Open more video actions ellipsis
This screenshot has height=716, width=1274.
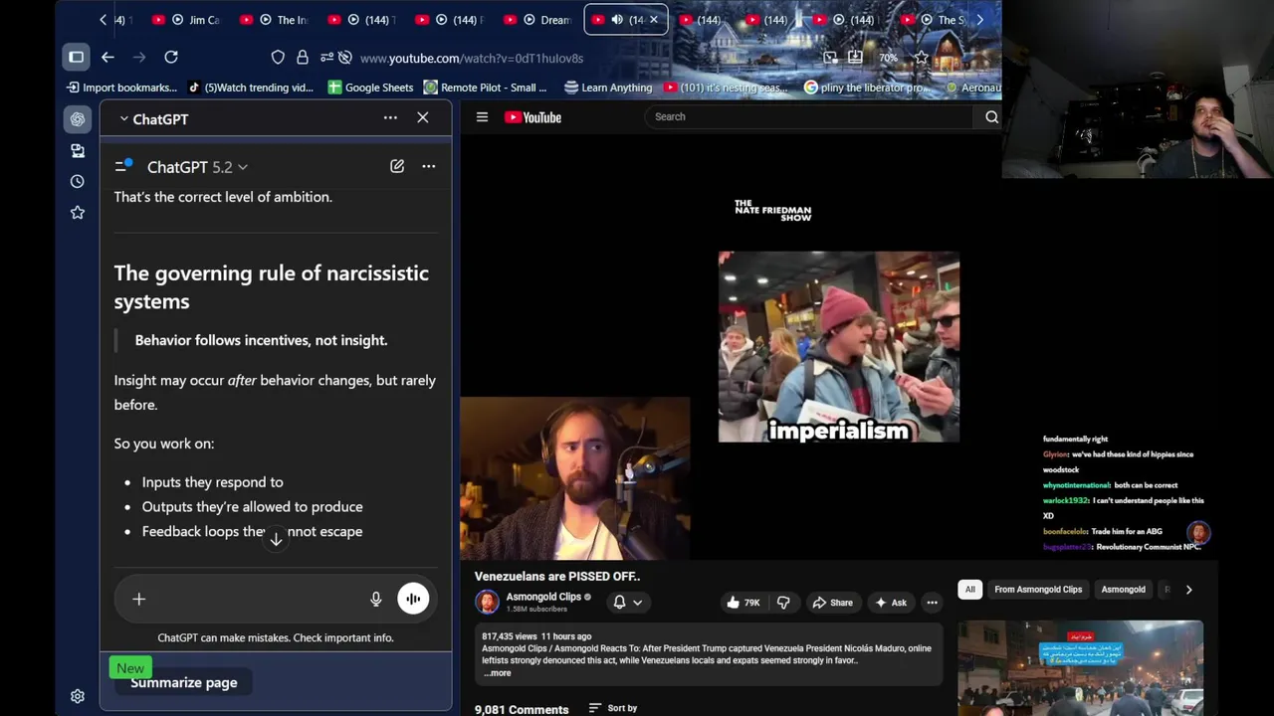click(932, 602)
